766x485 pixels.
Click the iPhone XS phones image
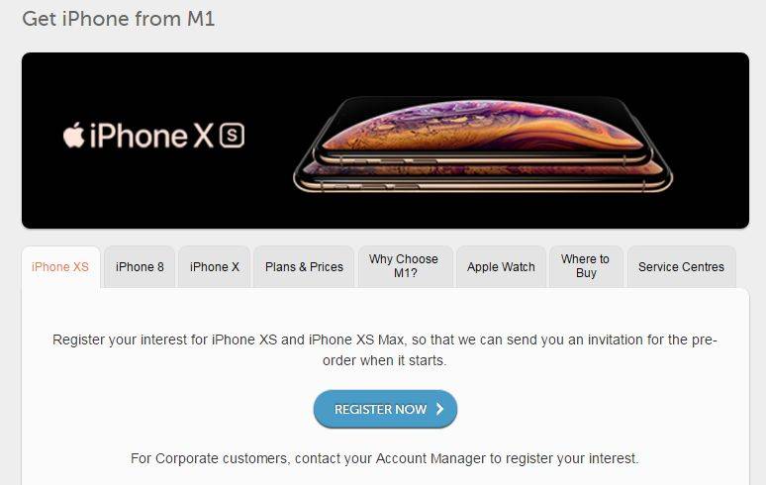483,145
